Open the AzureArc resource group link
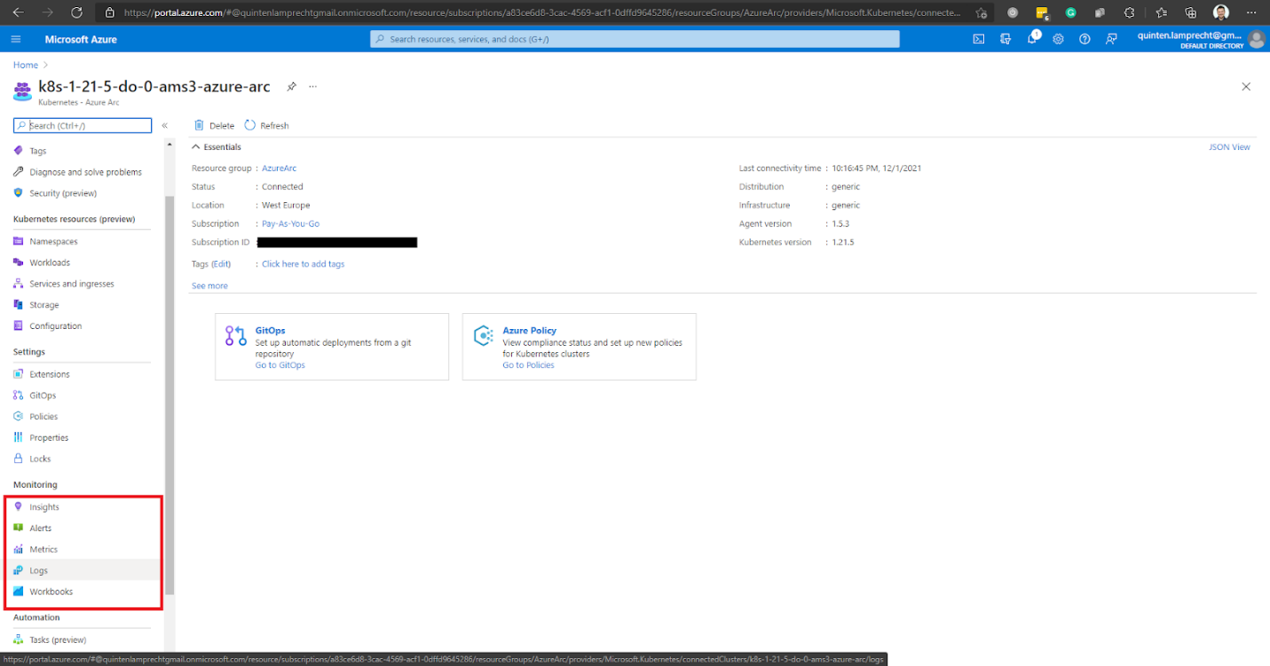Image resolution: width=1270 pixels, height=666 pixels. 279,168
